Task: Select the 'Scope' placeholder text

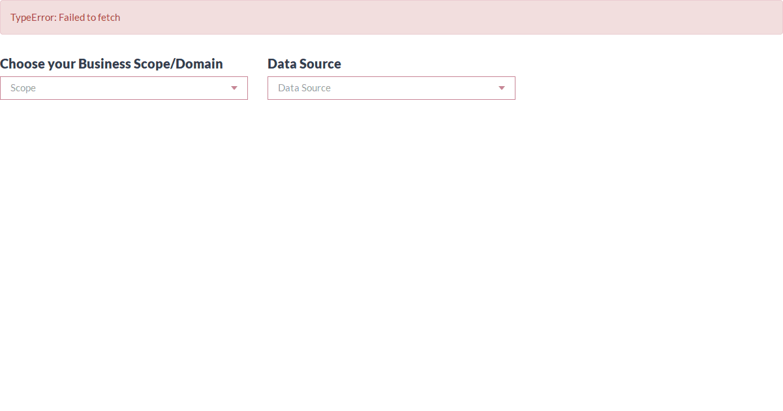Action: [23, 88]
